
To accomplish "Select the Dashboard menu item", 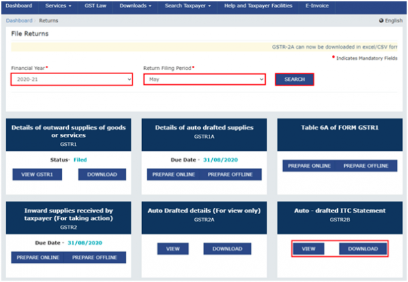I will 19,6.
